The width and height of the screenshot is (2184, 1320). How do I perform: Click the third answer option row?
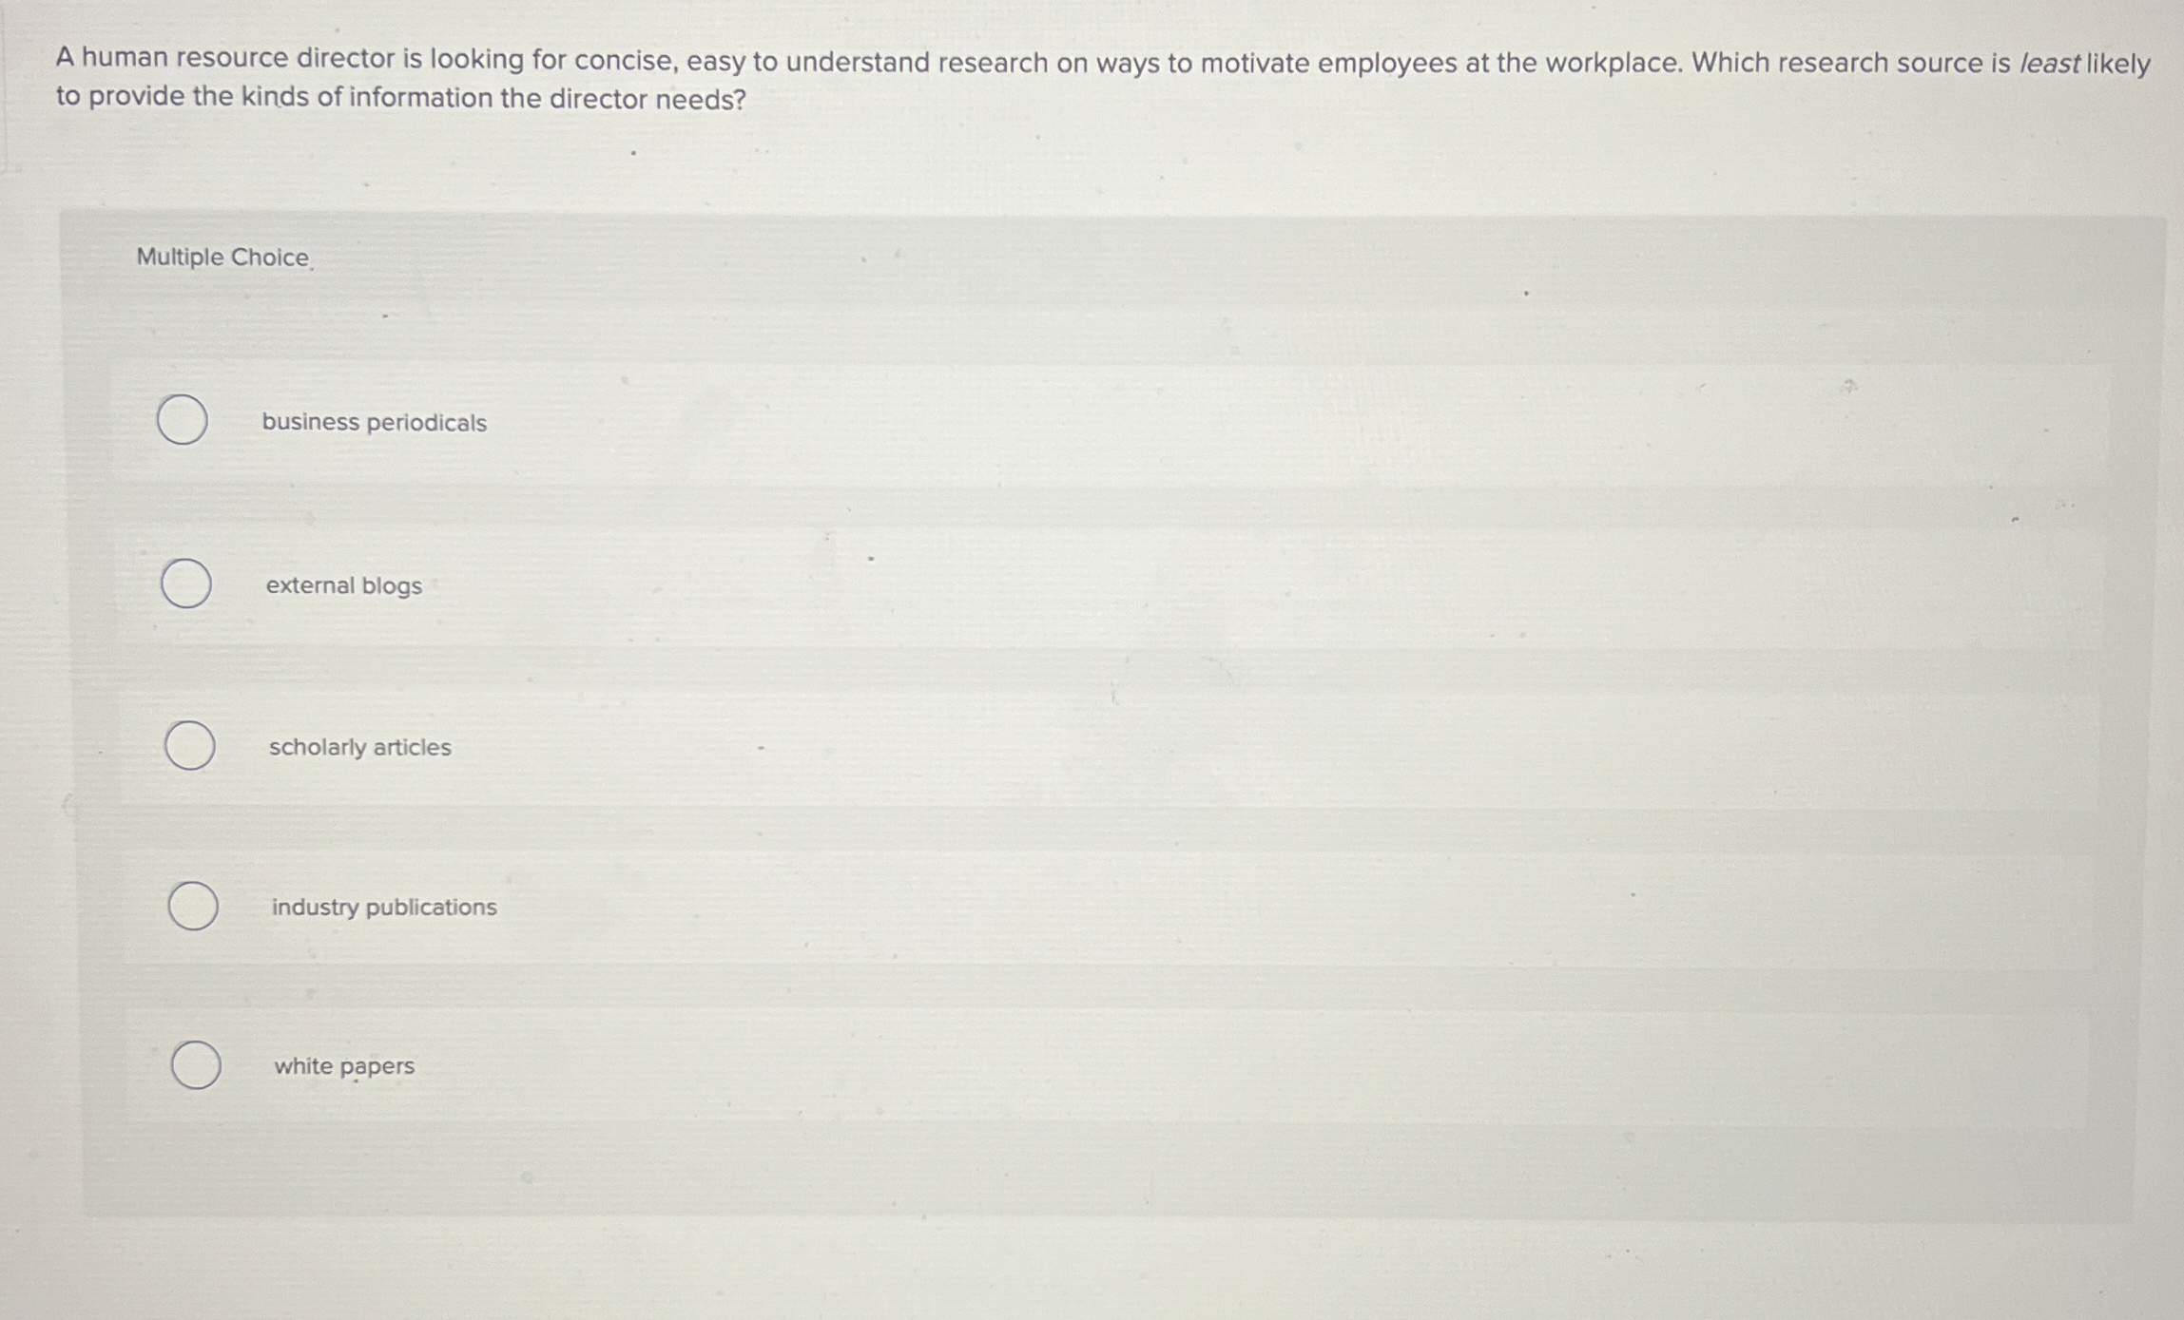1093,747
